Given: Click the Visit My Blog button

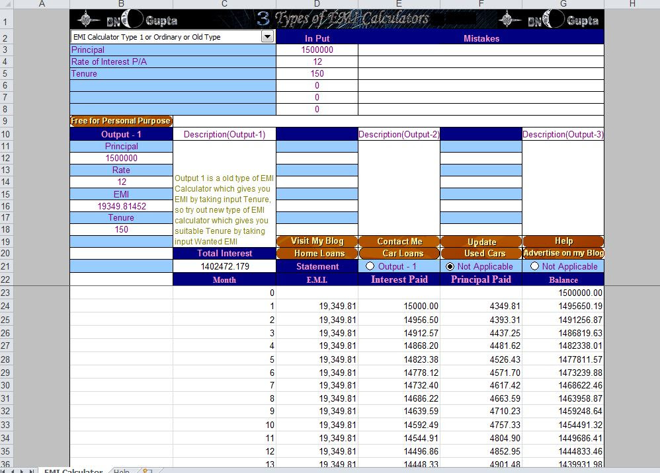Looking at the screenshot, I should tap(317, 241).
